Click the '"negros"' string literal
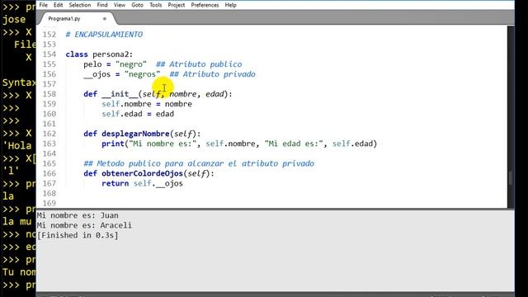 pos(142,74)
